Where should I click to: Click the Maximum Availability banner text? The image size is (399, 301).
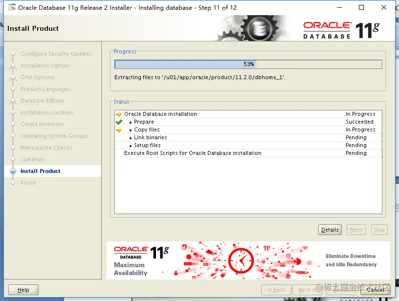pyautogui.click(x=131, y=269)
